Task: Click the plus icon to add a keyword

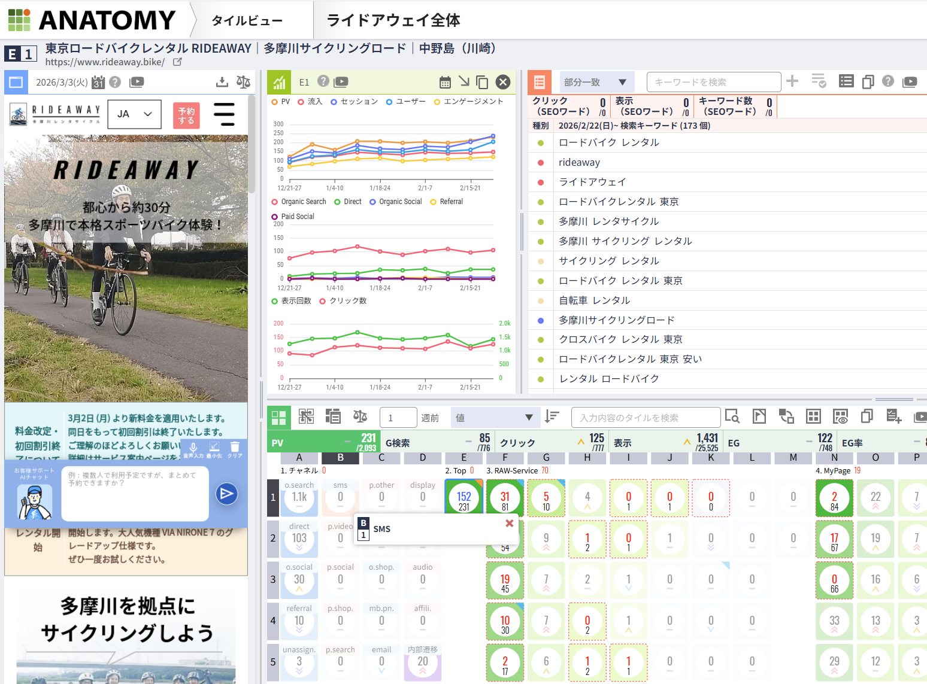Action: (792, 82)
